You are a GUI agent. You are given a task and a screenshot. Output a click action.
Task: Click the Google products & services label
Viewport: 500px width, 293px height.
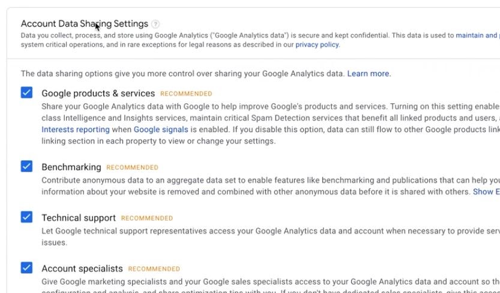click(x=98, y=93)
